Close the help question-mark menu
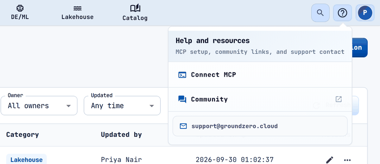Viewport: 380px width, 164px height. pyautogui.click(x=342, y=13)
